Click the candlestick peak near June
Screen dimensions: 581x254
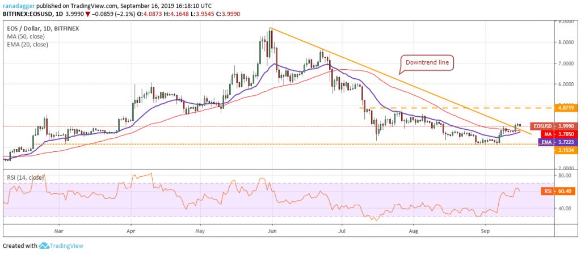click(271, 29)
